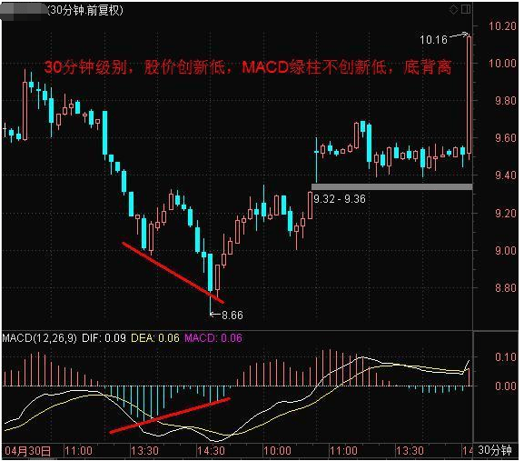Click the red divergence annotation text
This screenshot has width=524, height=461.
pyautogui.click(x=248, y=67)
